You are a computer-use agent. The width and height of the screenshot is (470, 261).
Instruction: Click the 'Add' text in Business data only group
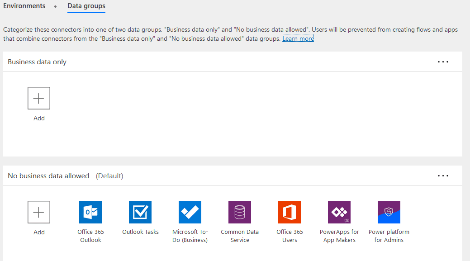(39, 119)
